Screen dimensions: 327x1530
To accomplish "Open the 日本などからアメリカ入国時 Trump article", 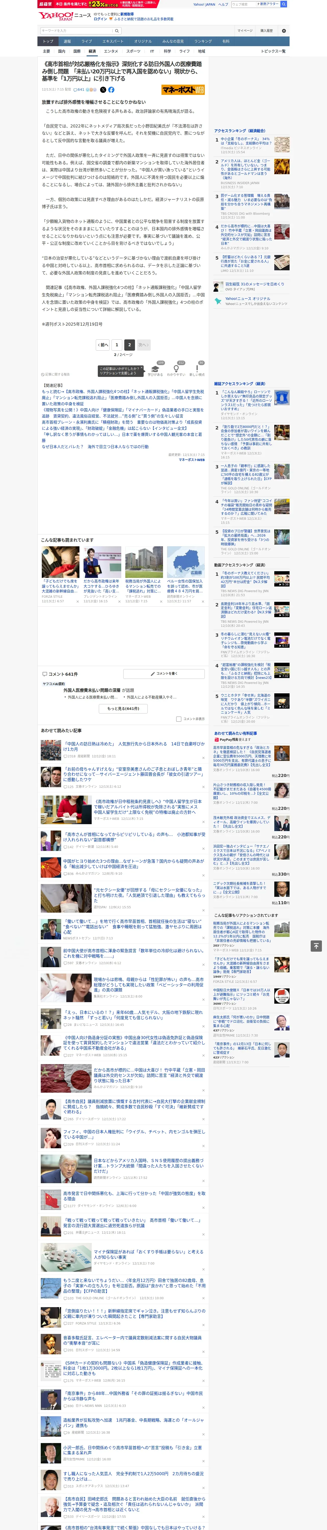I will (148, 1165).
